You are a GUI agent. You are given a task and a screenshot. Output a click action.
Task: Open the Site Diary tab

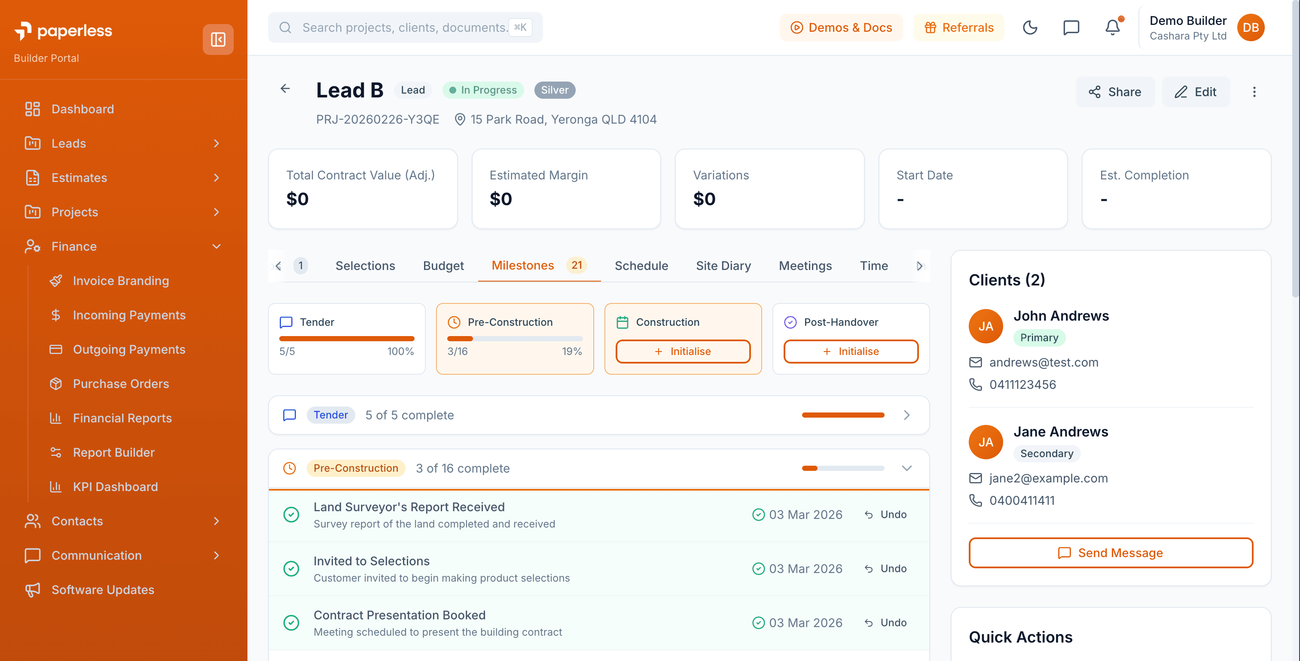pyautogui.click(x=723, y=266)
